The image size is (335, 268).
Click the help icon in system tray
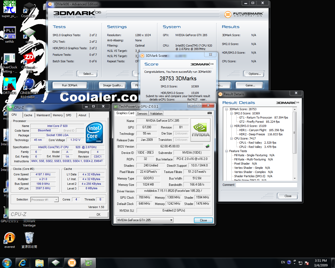[x=289, y=262]
